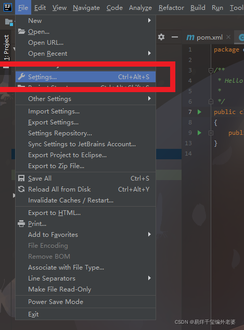Image resolution: width=244 pixels, height=330 pixels.
Task: Open the Refactor menu
Action: pyautogui.click(x=171, y=8)
